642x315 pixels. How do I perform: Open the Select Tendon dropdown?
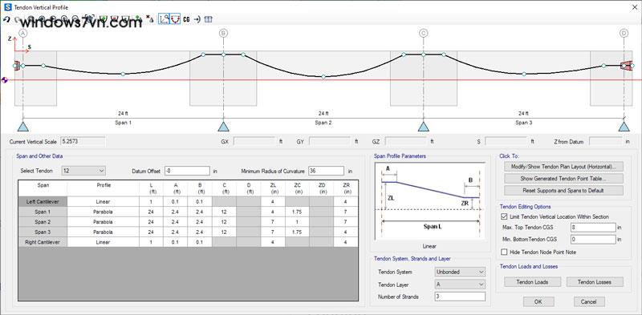(x=83, y=171)
